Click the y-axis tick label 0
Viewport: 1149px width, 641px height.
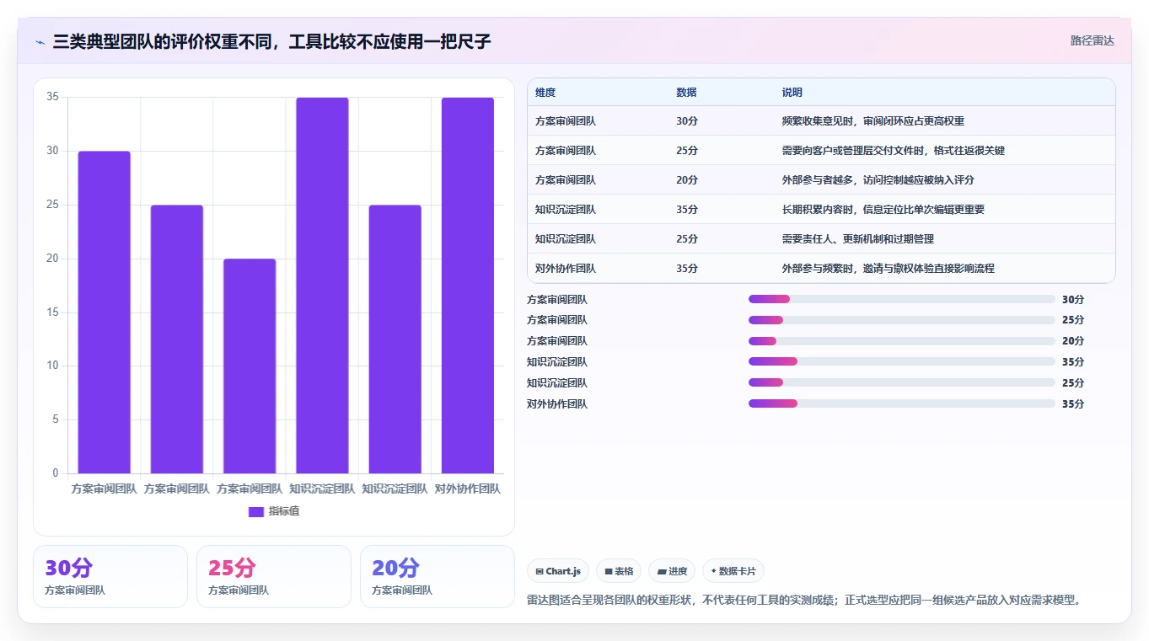tap(56, 473)
